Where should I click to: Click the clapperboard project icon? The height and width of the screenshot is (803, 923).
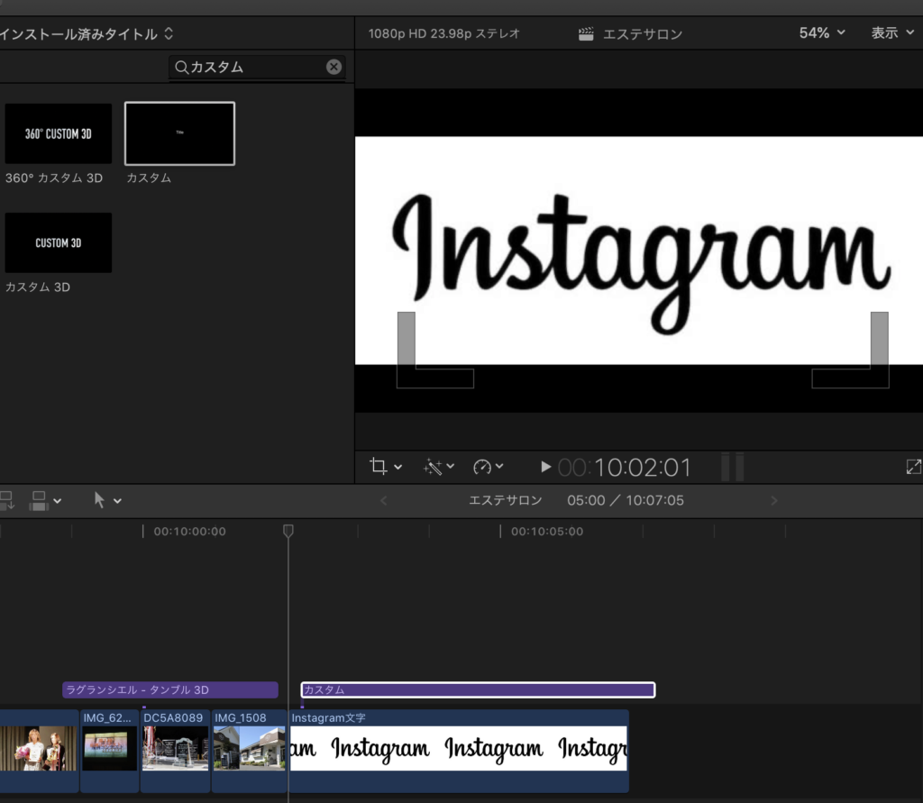click(x=586, y=34)
